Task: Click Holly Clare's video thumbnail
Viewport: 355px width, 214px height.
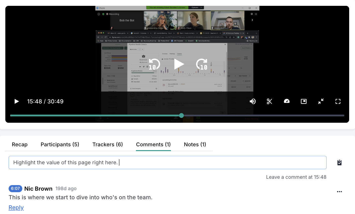Action: [x=194, y=20]
